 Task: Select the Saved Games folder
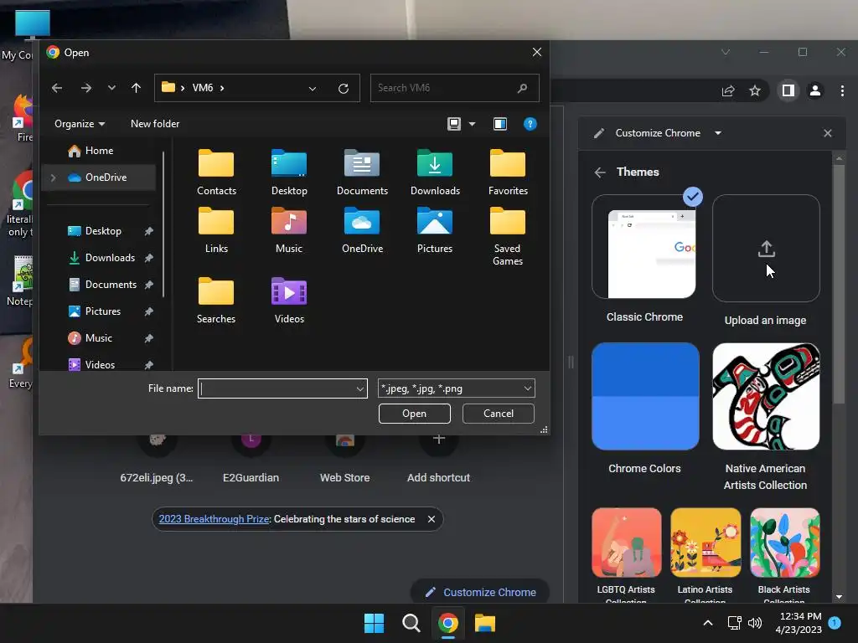click(508, 236)
